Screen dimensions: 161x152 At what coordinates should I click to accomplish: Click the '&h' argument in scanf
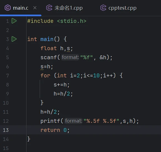click(x=103, y=58)
